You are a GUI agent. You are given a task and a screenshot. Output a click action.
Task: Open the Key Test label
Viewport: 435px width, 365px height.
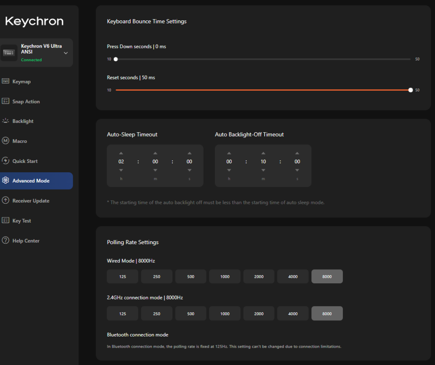coord(22,221)
